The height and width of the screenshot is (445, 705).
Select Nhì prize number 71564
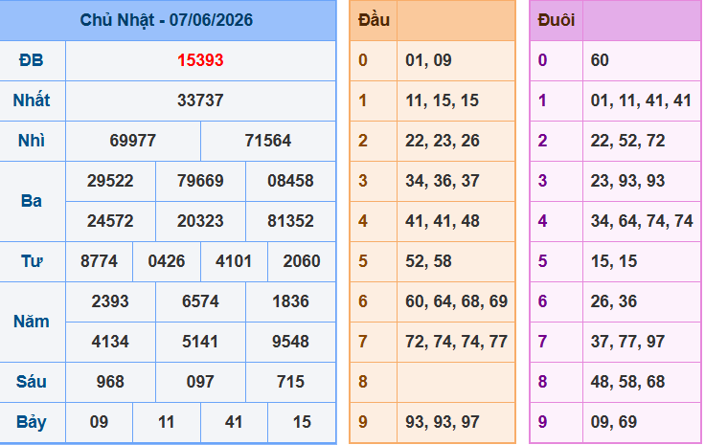tap(268, 141)
